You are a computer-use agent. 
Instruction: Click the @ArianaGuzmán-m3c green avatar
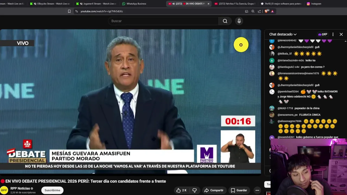[x=272, y=60]
